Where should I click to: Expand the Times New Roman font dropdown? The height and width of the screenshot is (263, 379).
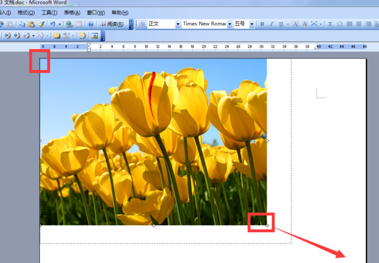pos(230,24)
